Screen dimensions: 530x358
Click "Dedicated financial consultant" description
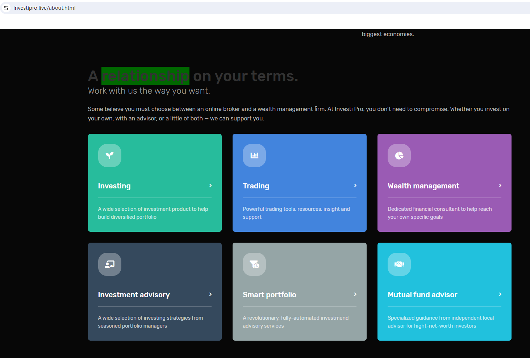tap(440, 213)
